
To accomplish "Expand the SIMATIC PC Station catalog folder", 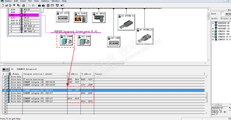I will pos(213,40).
